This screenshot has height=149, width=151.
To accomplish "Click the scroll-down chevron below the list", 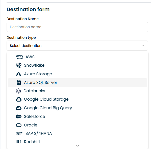I will [78, 146].
